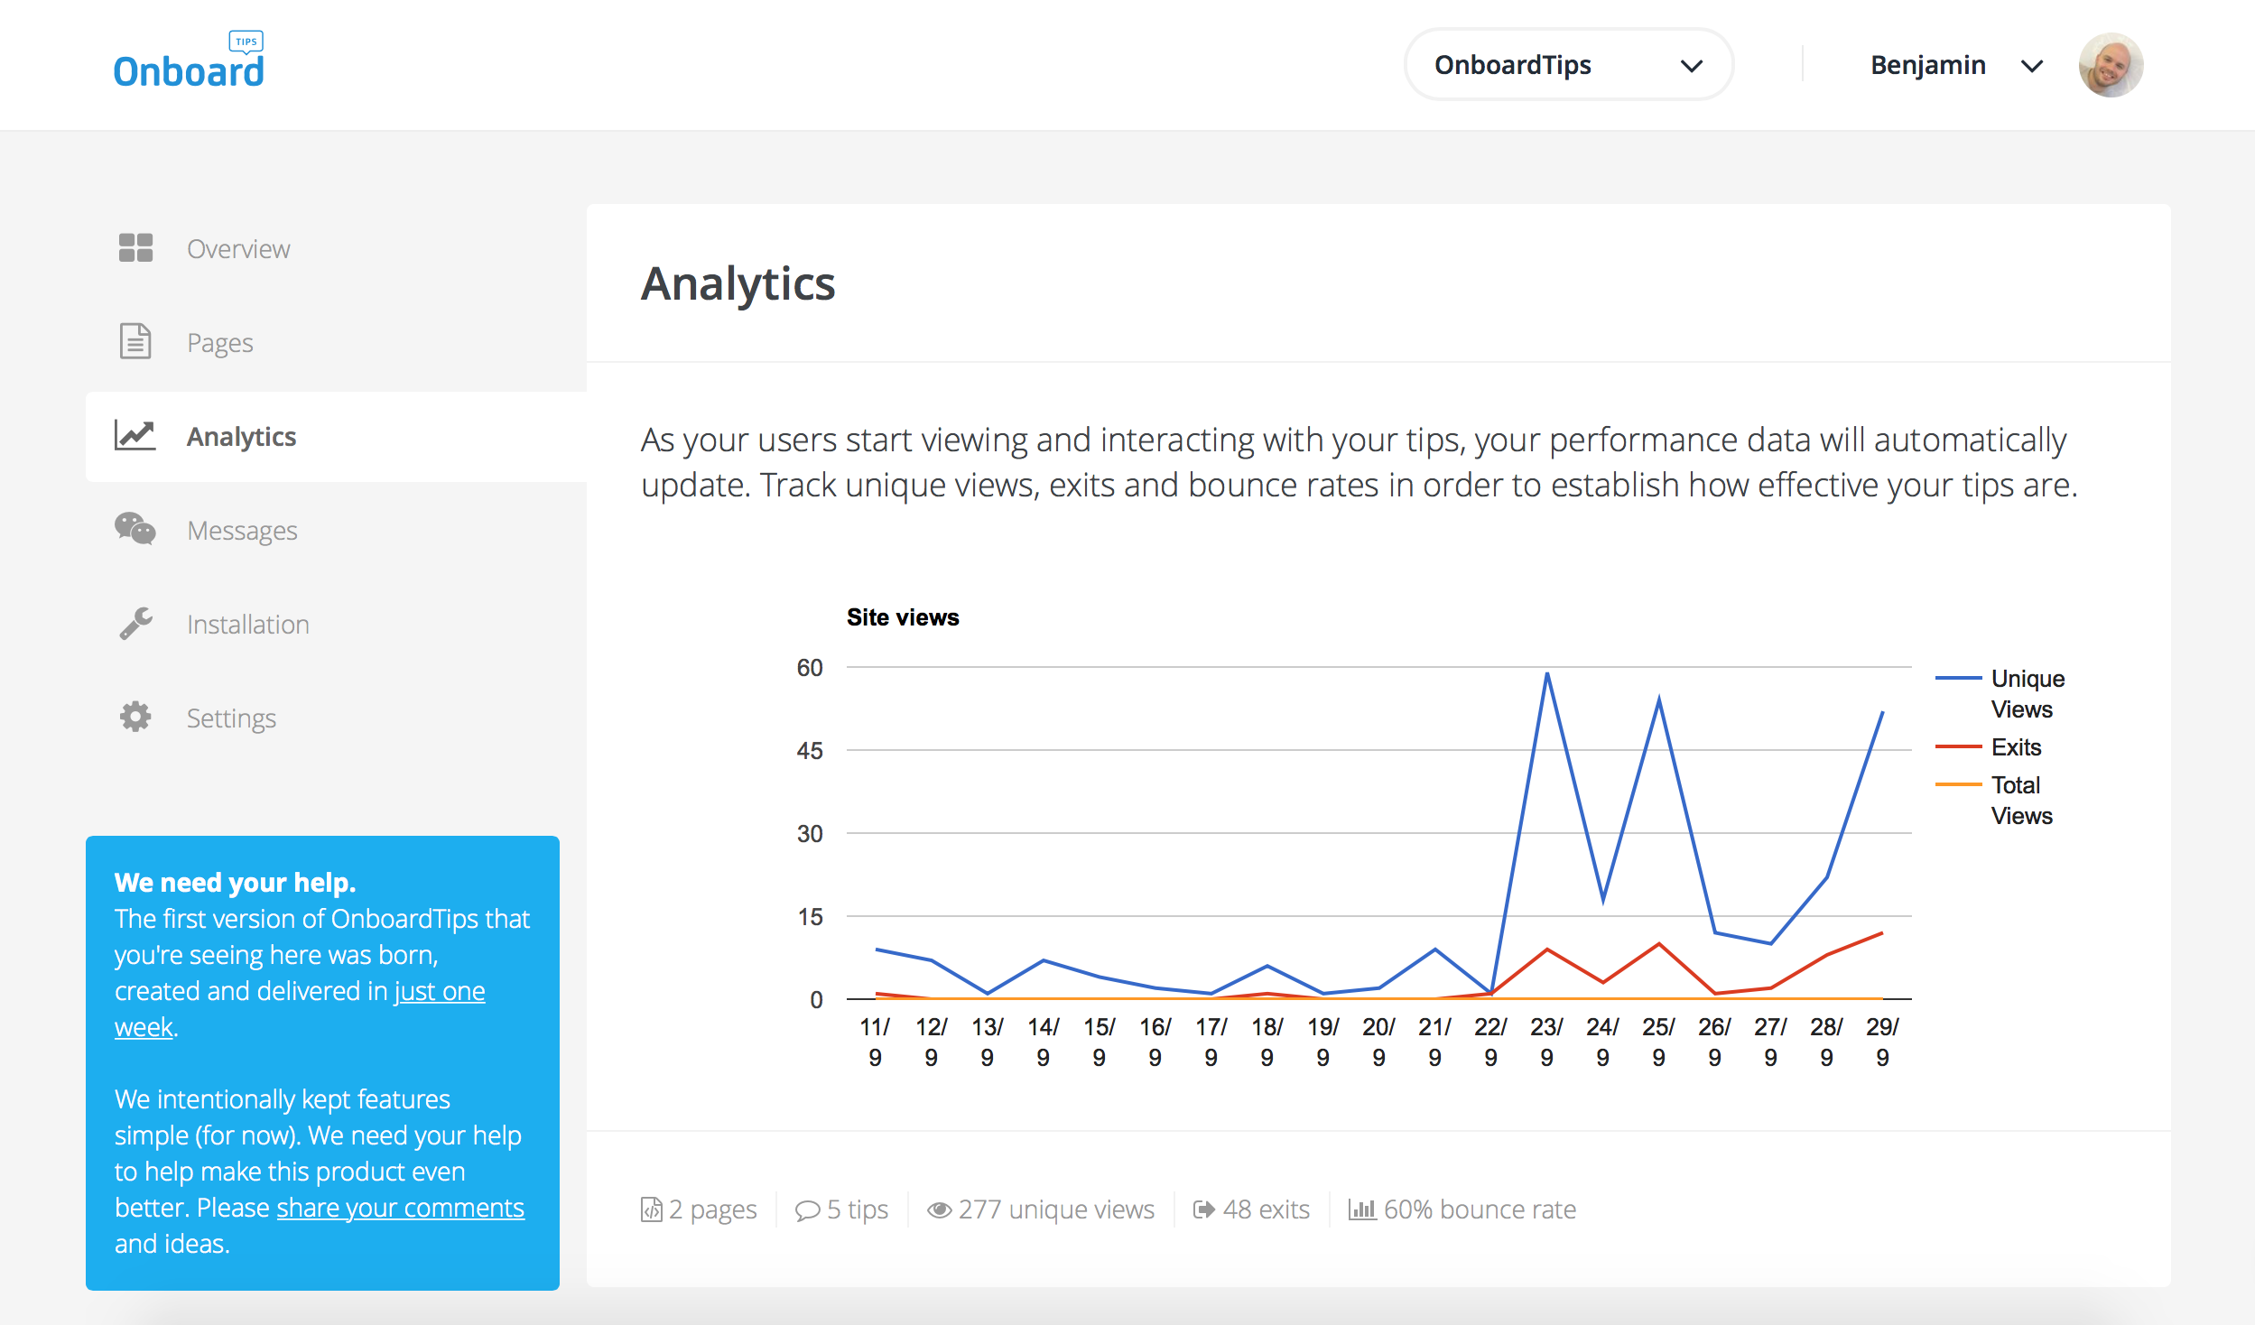Click the Unique Views legend entry

[x=2000, y=693]
